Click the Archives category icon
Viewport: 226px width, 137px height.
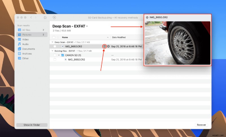coord(19,53)
